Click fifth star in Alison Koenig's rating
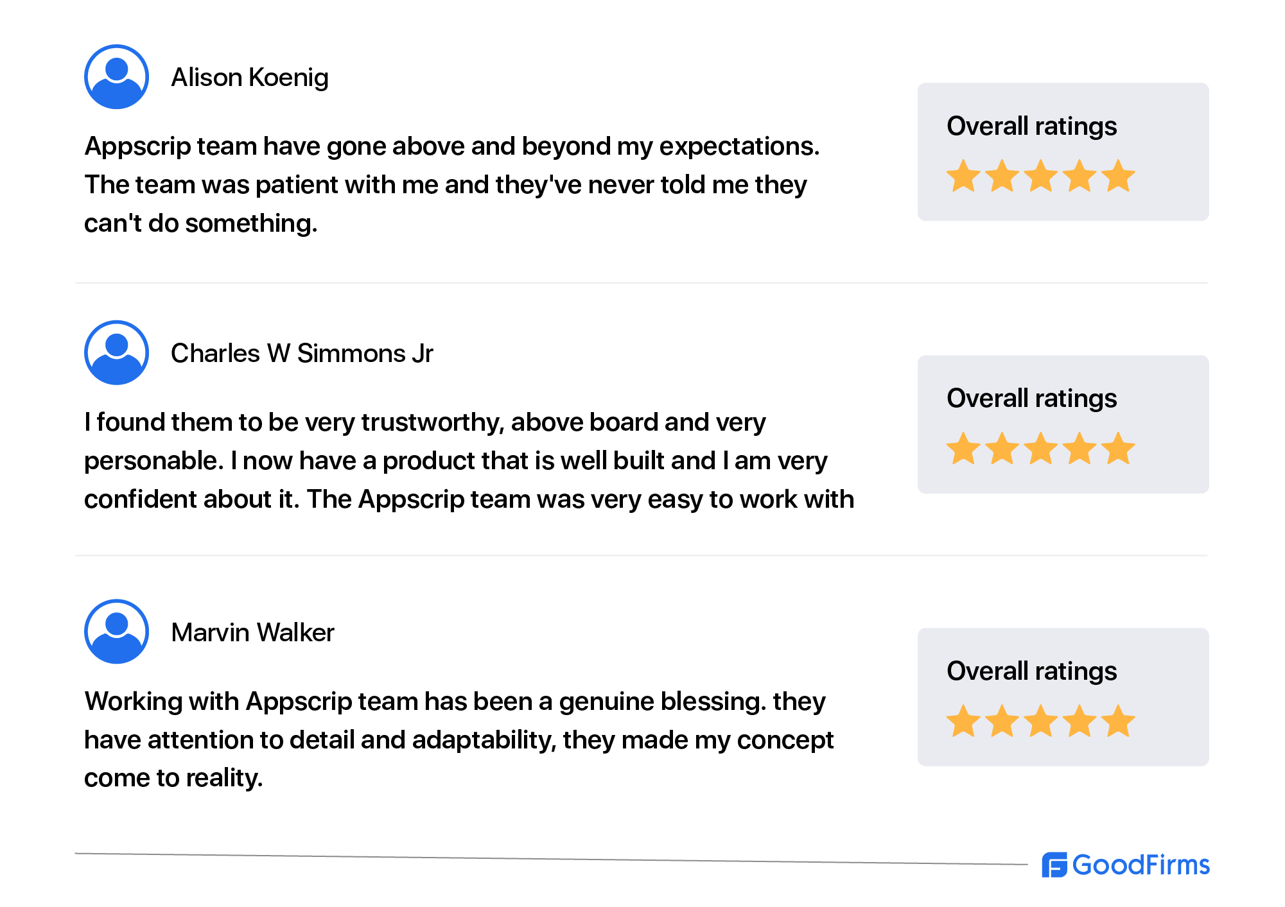 tap(1119, 175)
